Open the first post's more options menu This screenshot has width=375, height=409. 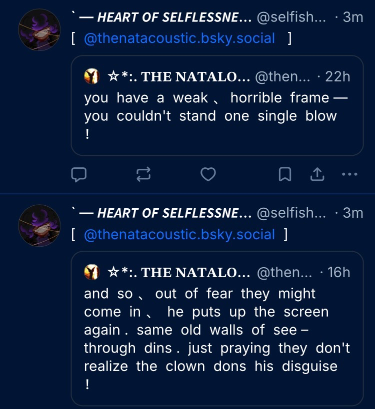pyautogui.click(x=349, y=174)
